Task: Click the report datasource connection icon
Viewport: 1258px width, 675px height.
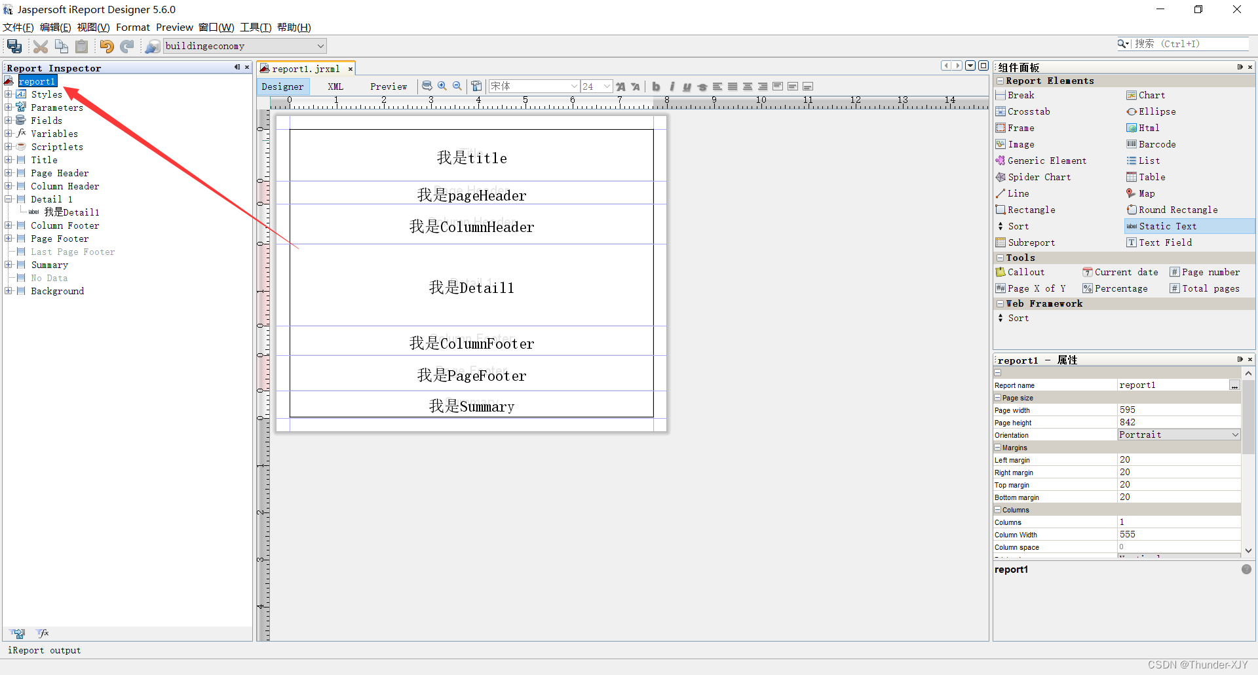Action: coord(152,46)
